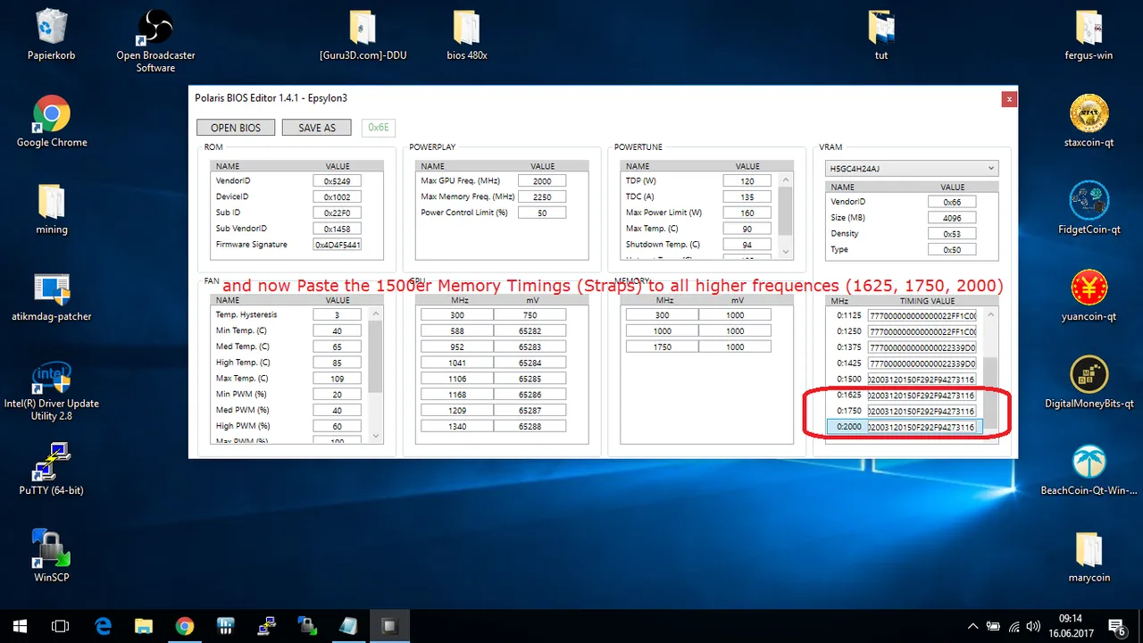Open the WinSCP taskbar icon
The height and width of the screenshot is (643, 1143).
pyautogui.click(x=306, y=626)
